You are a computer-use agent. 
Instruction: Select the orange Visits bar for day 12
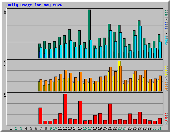pyautogui.click(x=66, y=81)
